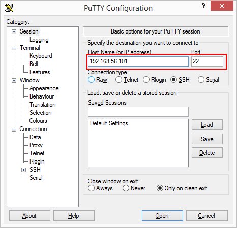Select the Appearance settings category
Screen dimensions: 237x228
pos(44,88)
